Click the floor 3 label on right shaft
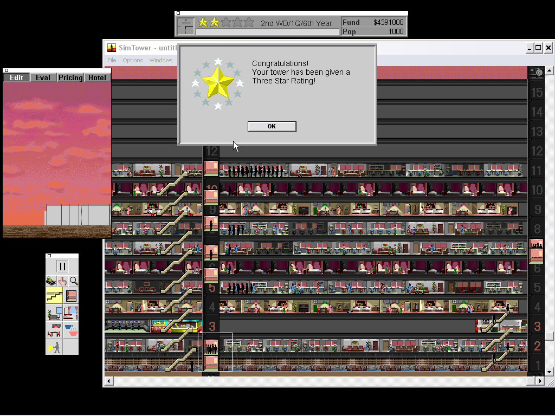This screenshot has width=555, height=416. 538,326
